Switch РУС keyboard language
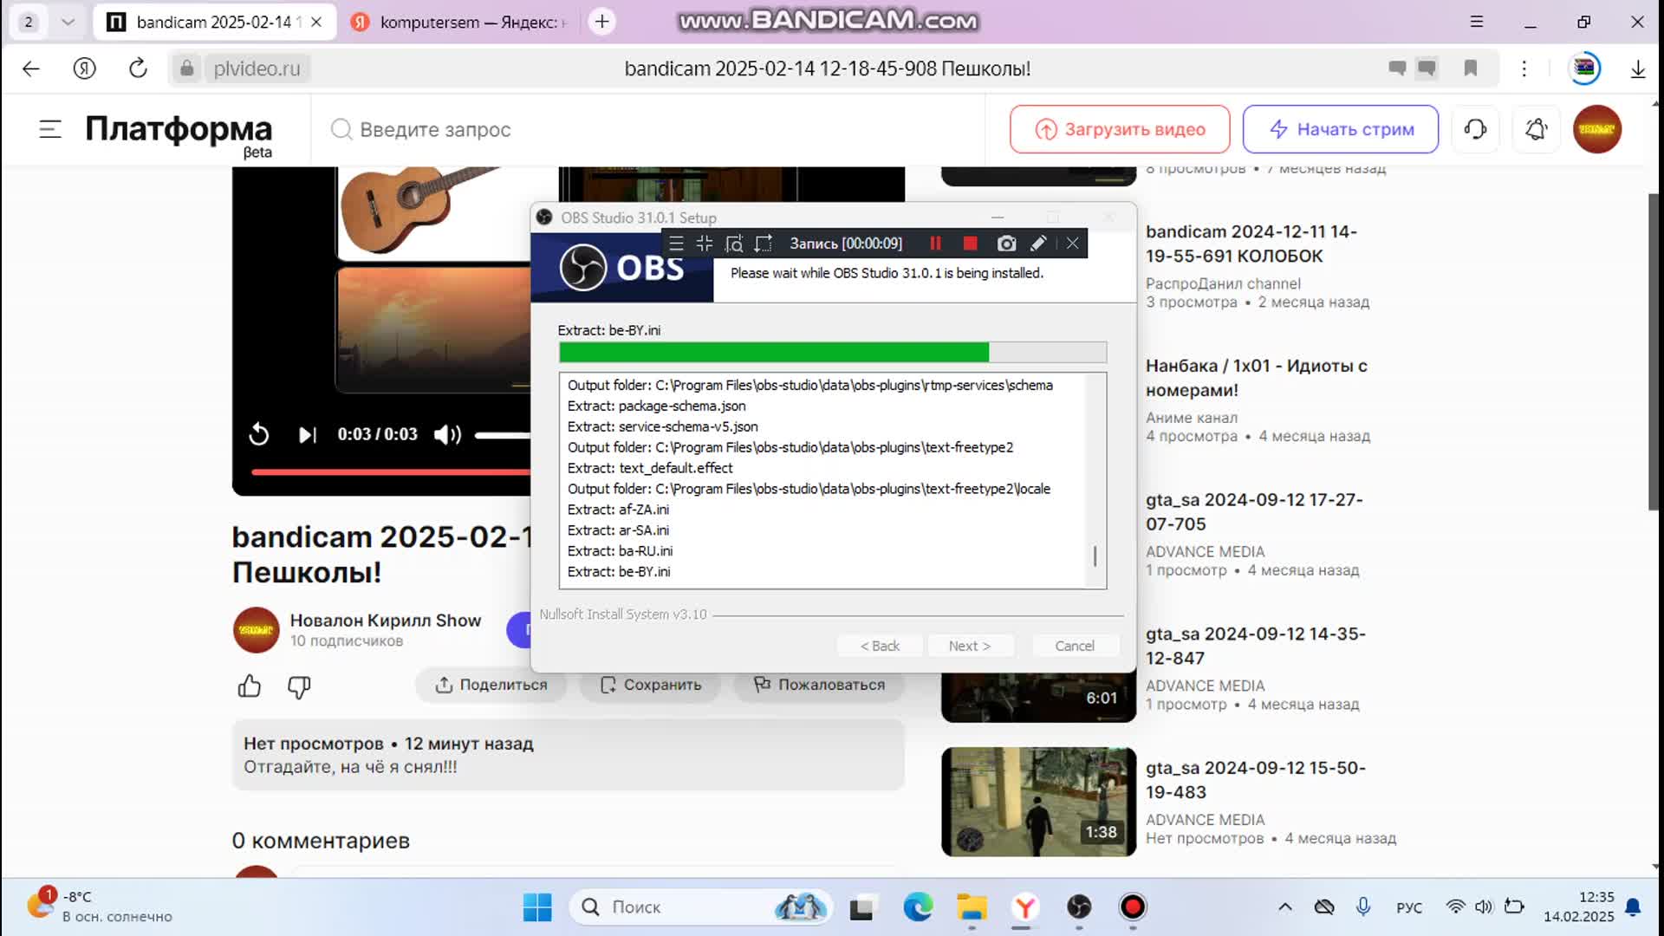Screen dimensions: 1664x936 (x=1409, y=907)
